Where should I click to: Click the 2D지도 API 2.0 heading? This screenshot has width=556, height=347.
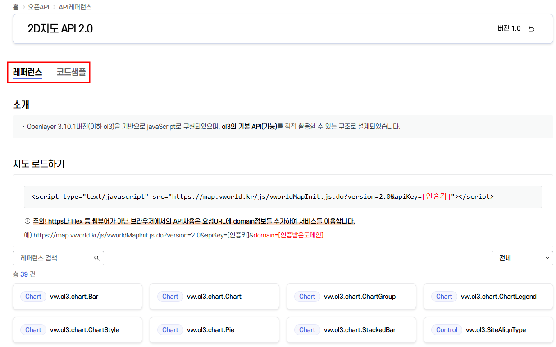pyautogui.click(x=60, y=29)
